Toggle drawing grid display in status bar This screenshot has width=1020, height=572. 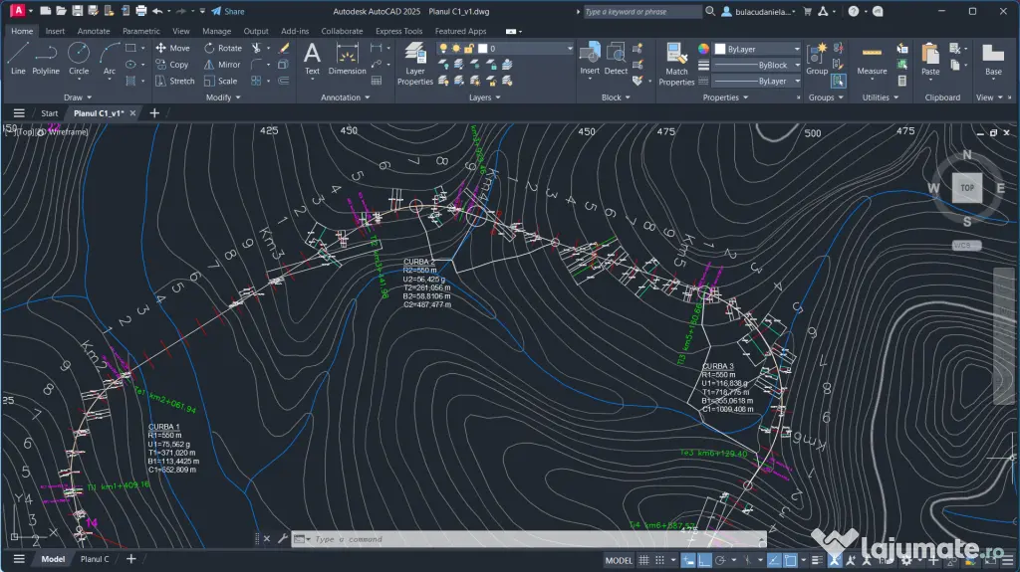643,560
